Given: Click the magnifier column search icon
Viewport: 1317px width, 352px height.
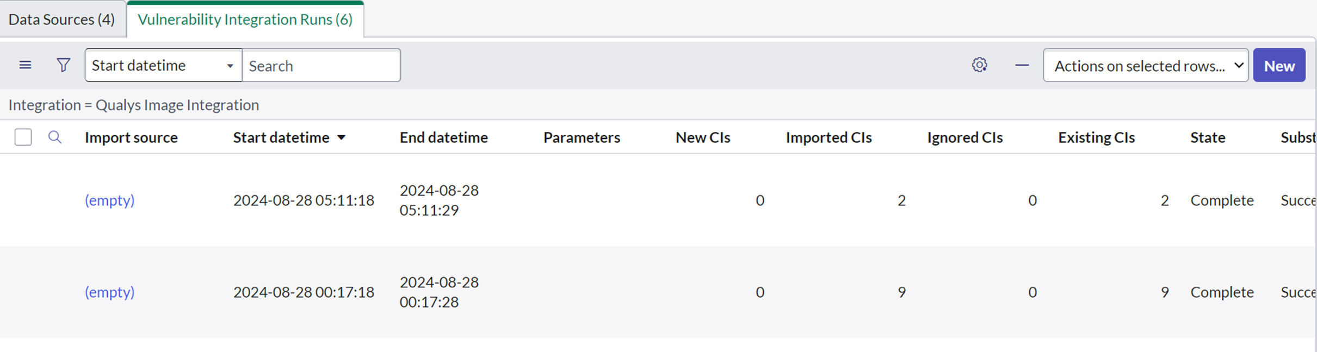Looking at the screenshot, I should (x=55, y=137).
